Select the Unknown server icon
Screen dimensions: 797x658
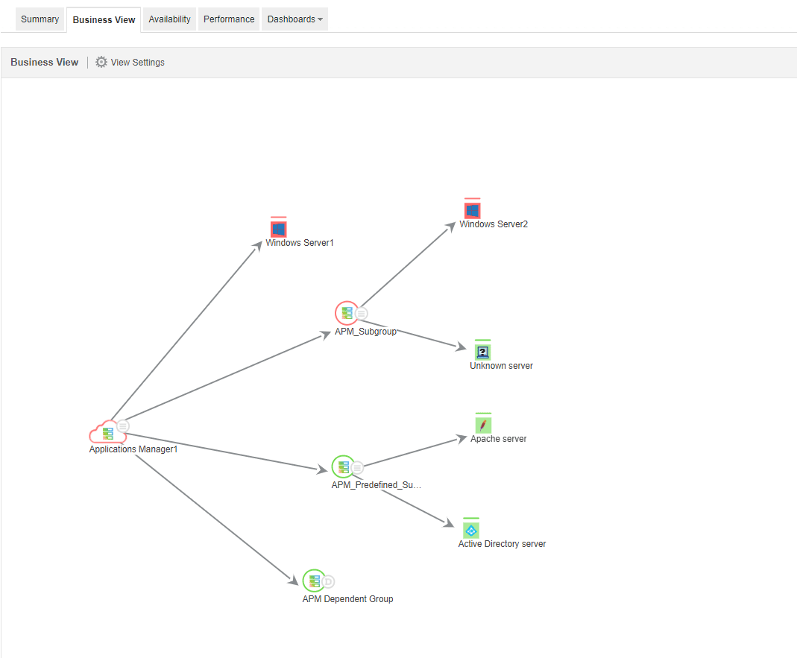[482, 351]
